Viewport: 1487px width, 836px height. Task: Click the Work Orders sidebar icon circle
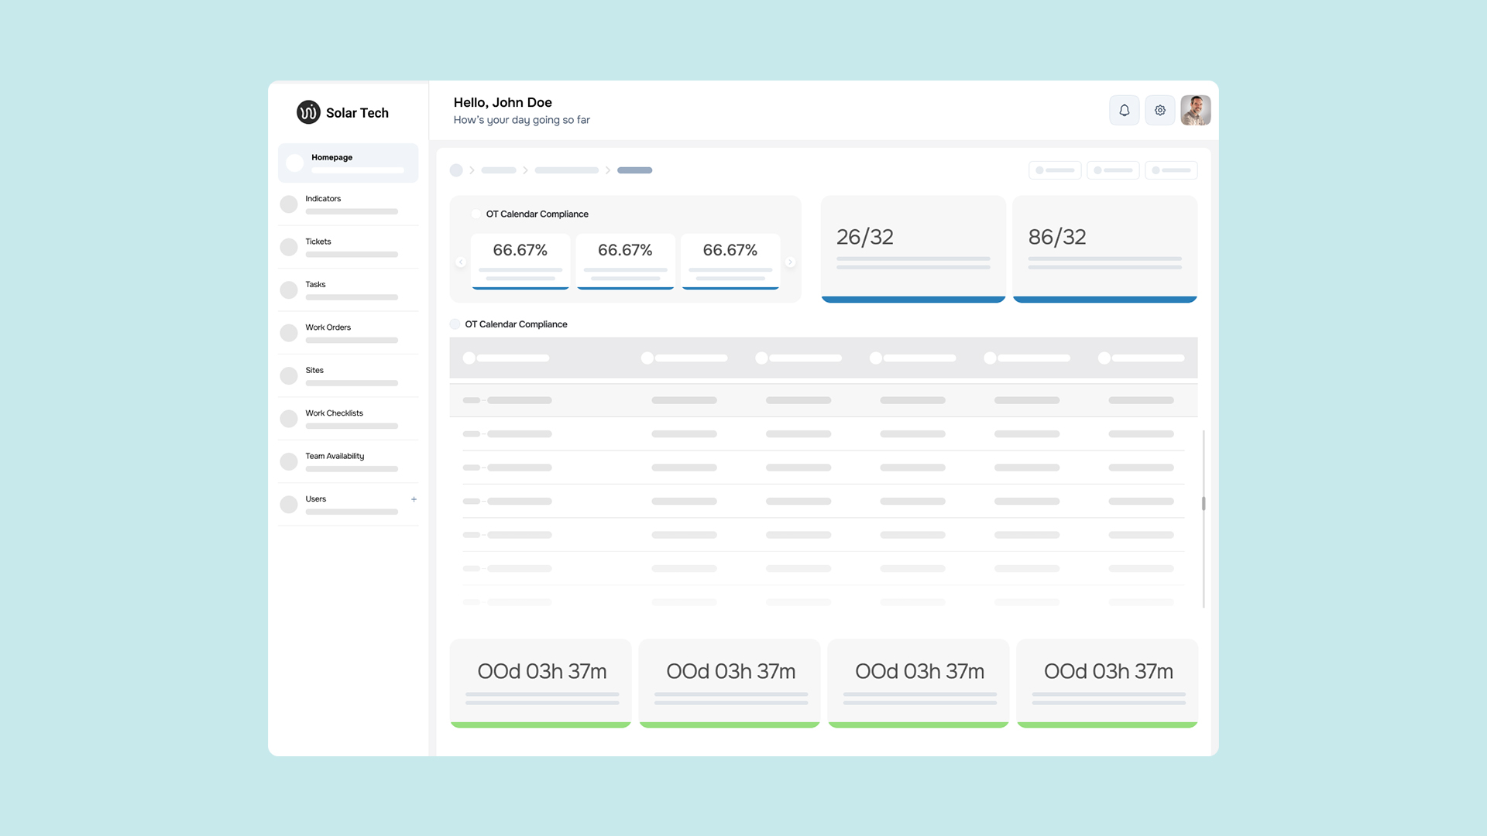tap(289, 333)
